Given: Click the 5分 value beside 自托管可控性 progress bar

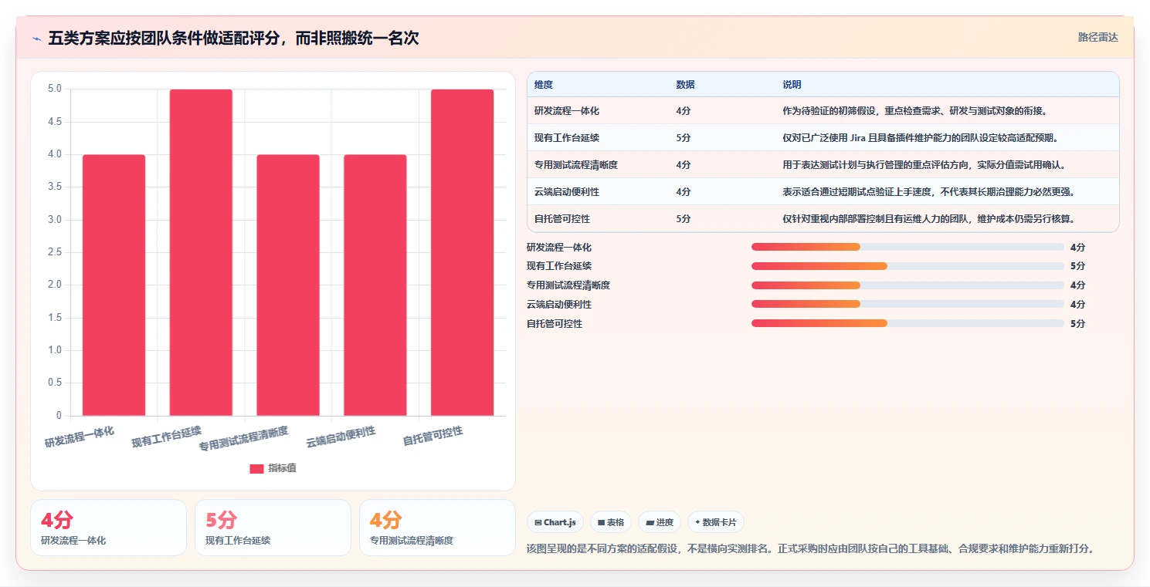Looking at the screenshot, I should coord(1077,324).
